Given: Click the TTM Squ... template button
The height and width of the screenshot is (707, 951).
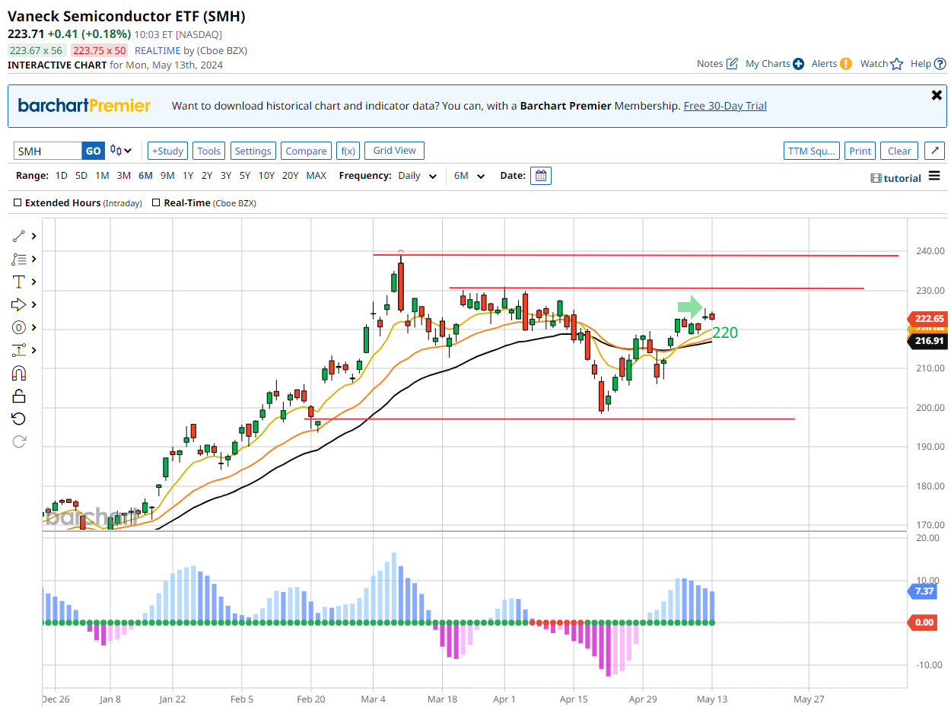Looking at the screenshot, I should coord(812,151).
